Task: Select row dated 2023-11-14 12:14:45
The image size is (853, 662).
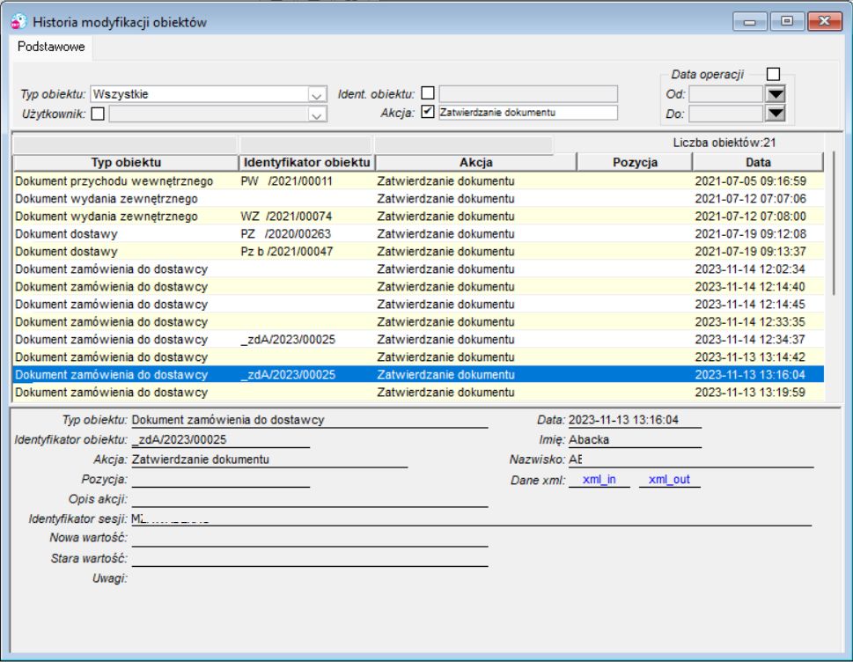Action: pyautogui.click(x=418, y=304)
